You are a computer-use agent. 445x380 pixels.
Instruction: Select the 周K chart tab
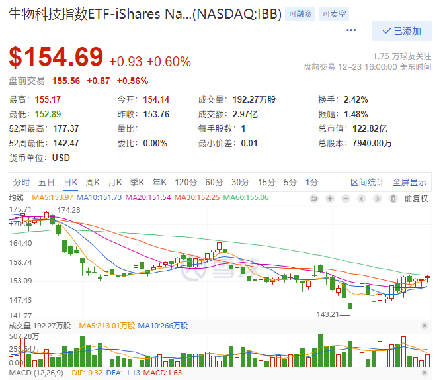(93, 182)
